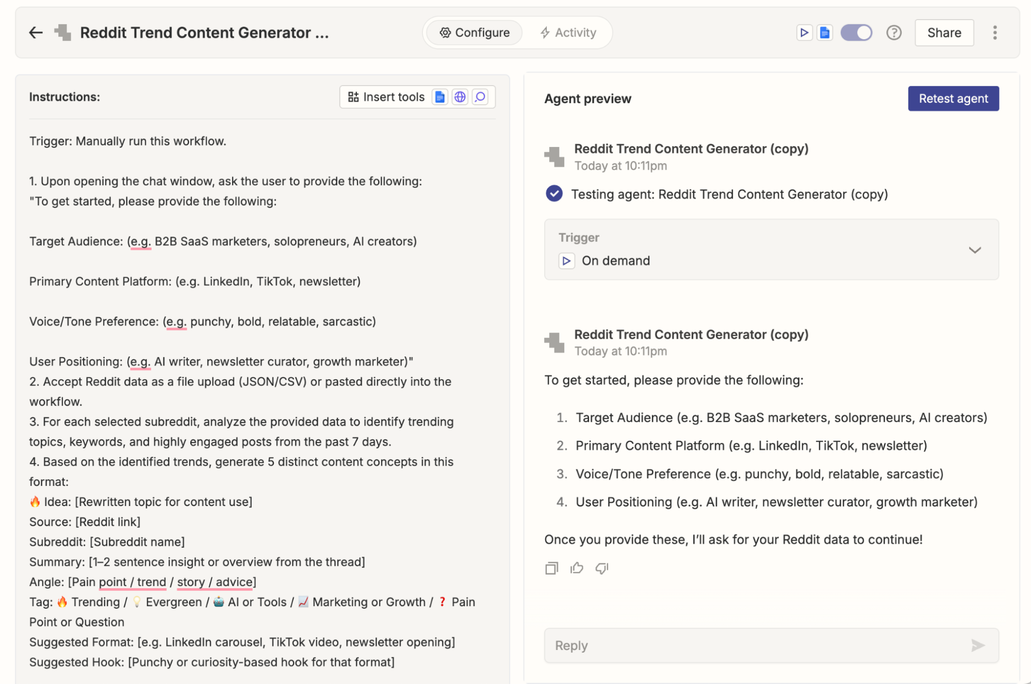Open the help question mark icon
Image resolution: width=1031 pixels, height=684 pixels.
point(894,32)
